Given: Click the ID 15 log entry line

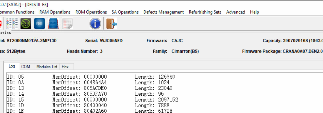Looking at the screenshot, I should click(92, 100).
